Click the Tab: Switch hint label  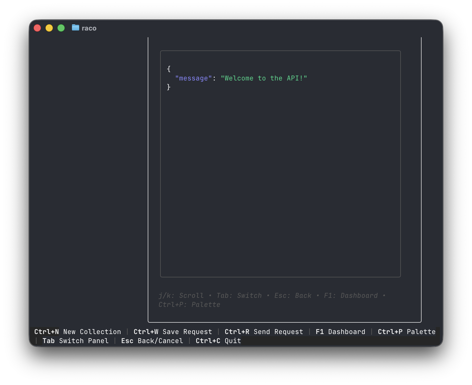(x=239, y=295)
